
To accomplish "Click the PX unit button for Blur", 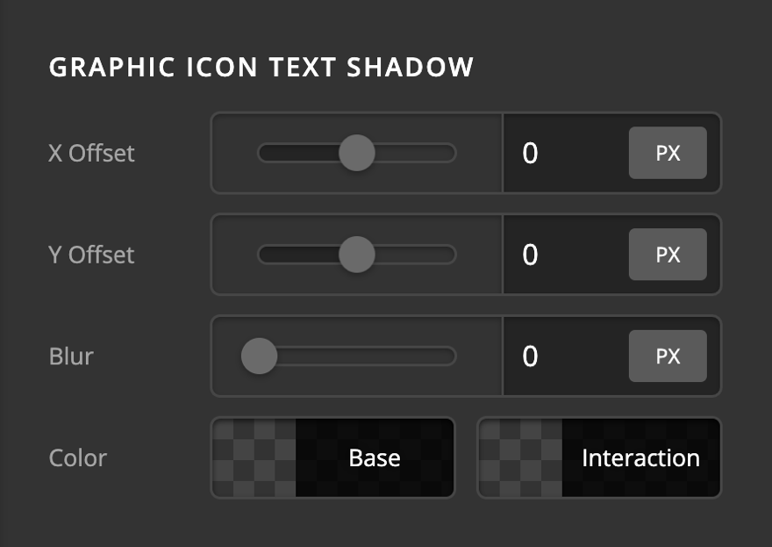I will (x=668, y=356).
